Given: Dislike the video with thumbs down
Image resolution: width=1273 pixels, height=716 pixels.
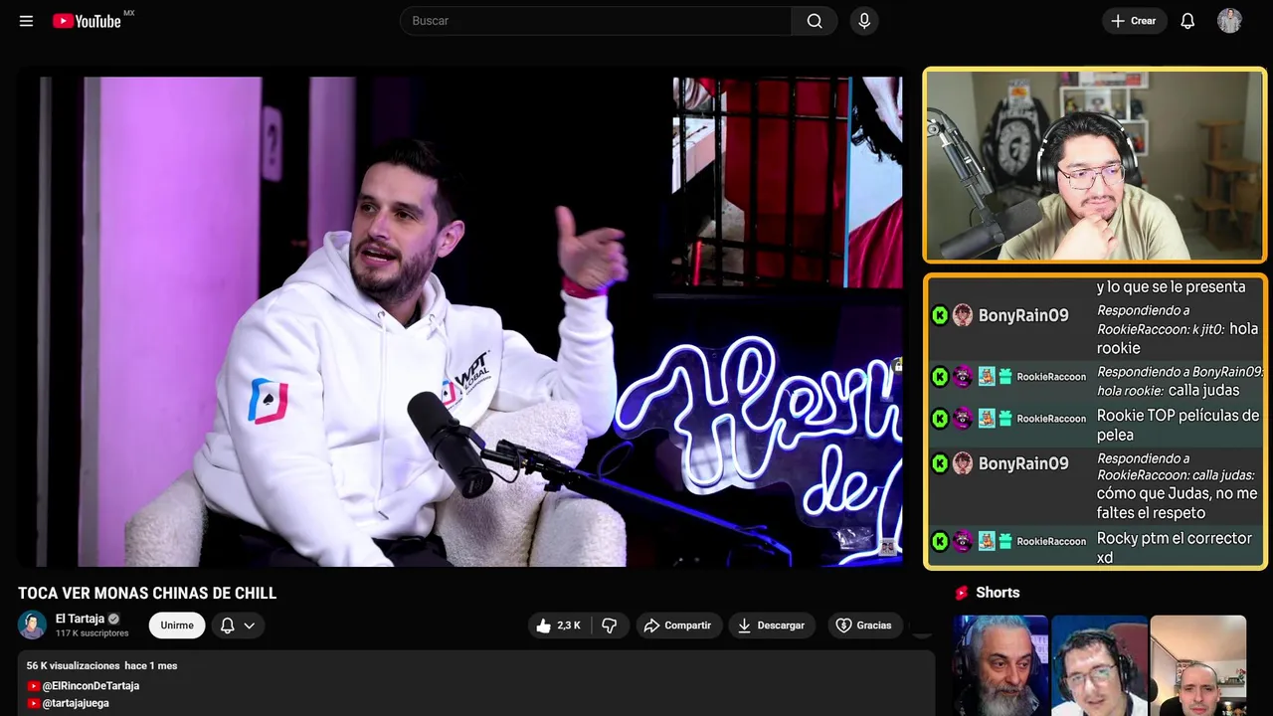Looking at the screenshot, I should click(x=610, y=626).
